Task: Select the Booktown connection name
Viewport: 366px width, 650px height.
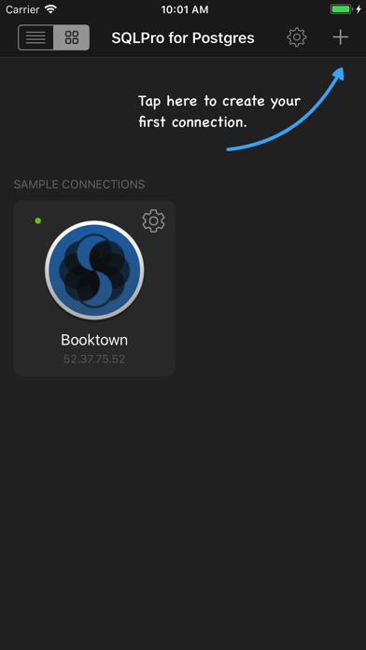Action: pos(94,340)
